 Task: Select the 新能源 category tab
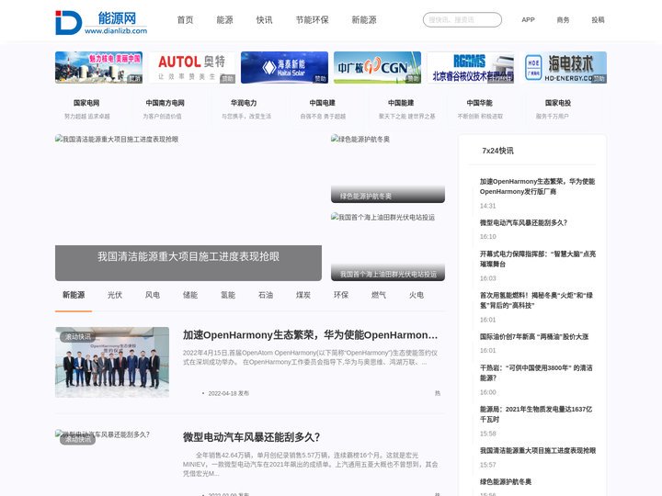pos(74,295)
